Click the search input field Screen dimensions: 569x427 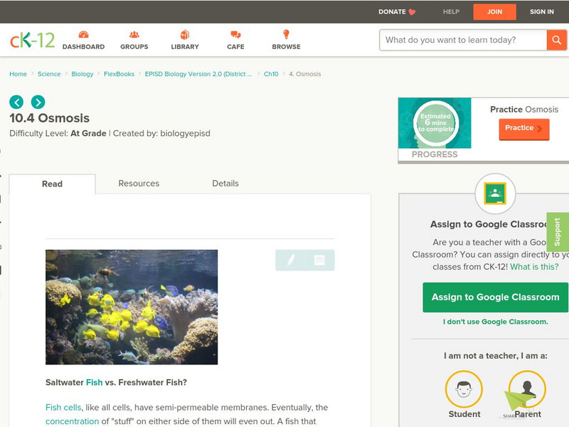pos(463,40)
